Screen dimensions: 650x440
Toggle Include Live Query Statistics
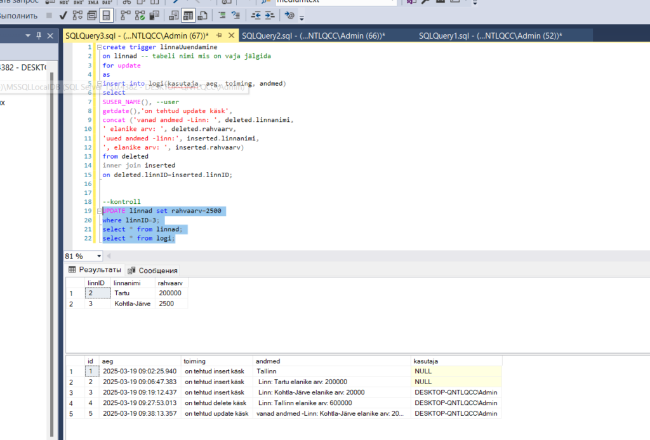(140, 16)
